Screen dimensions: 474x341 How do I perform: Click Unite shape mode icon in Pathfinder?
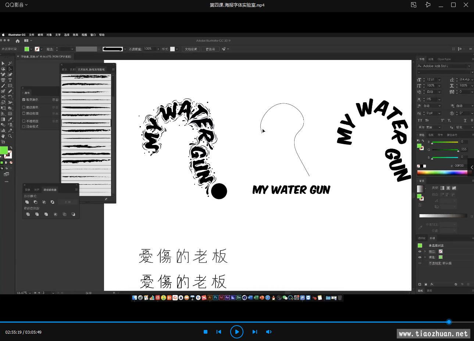click(27, 202)
